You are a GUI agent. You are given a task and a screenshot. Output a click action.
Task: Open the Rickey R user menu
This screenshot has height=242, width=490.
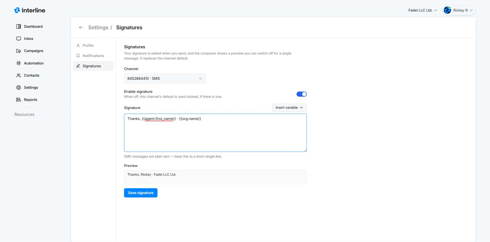[x=459, y=10]
